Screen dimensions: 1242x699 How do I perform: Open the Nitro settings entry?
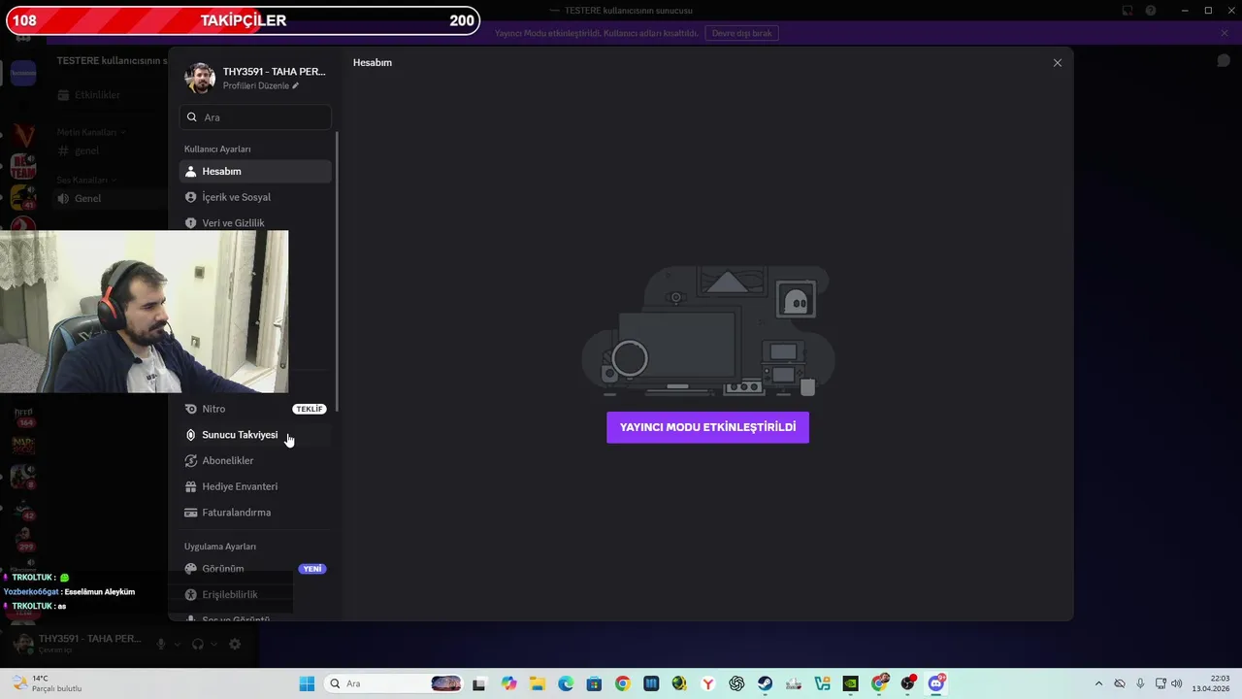[255, 409]
